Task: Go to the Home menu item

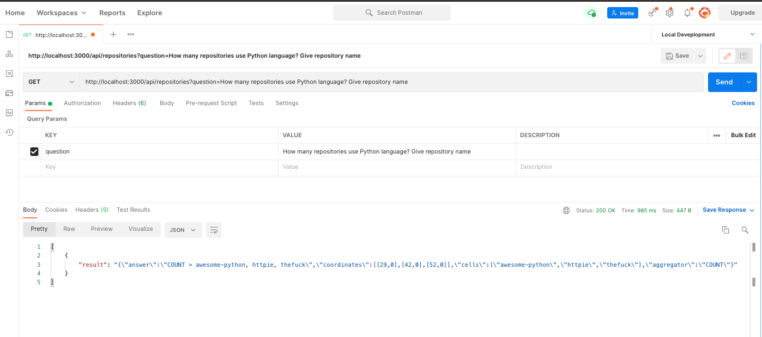Action: coord(15,13)
